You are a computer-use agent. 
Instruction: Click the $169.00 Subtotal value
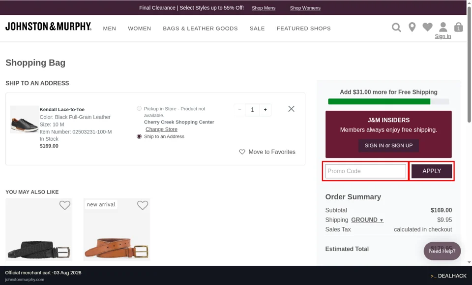441,210
